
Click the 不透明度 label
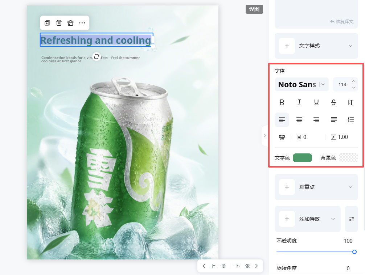coord(287,241)
